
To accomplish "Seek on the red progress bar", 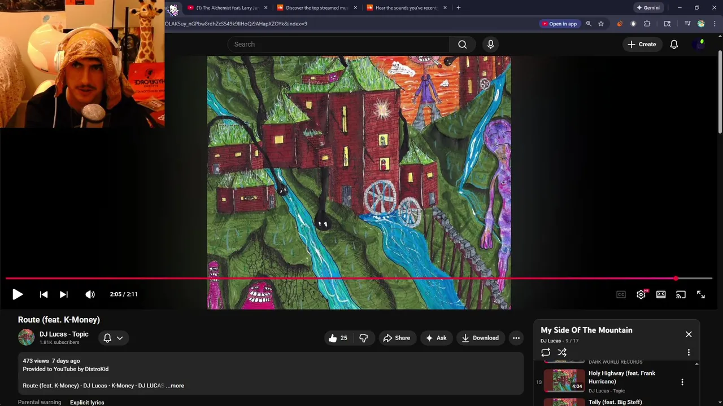I will click(359, 279).
